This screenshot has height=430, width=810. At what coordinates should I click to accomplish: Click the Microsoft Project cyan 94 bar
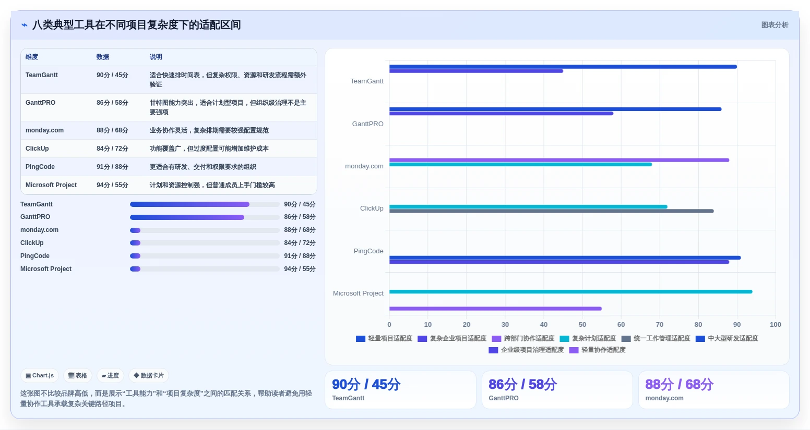coord(570,292)
